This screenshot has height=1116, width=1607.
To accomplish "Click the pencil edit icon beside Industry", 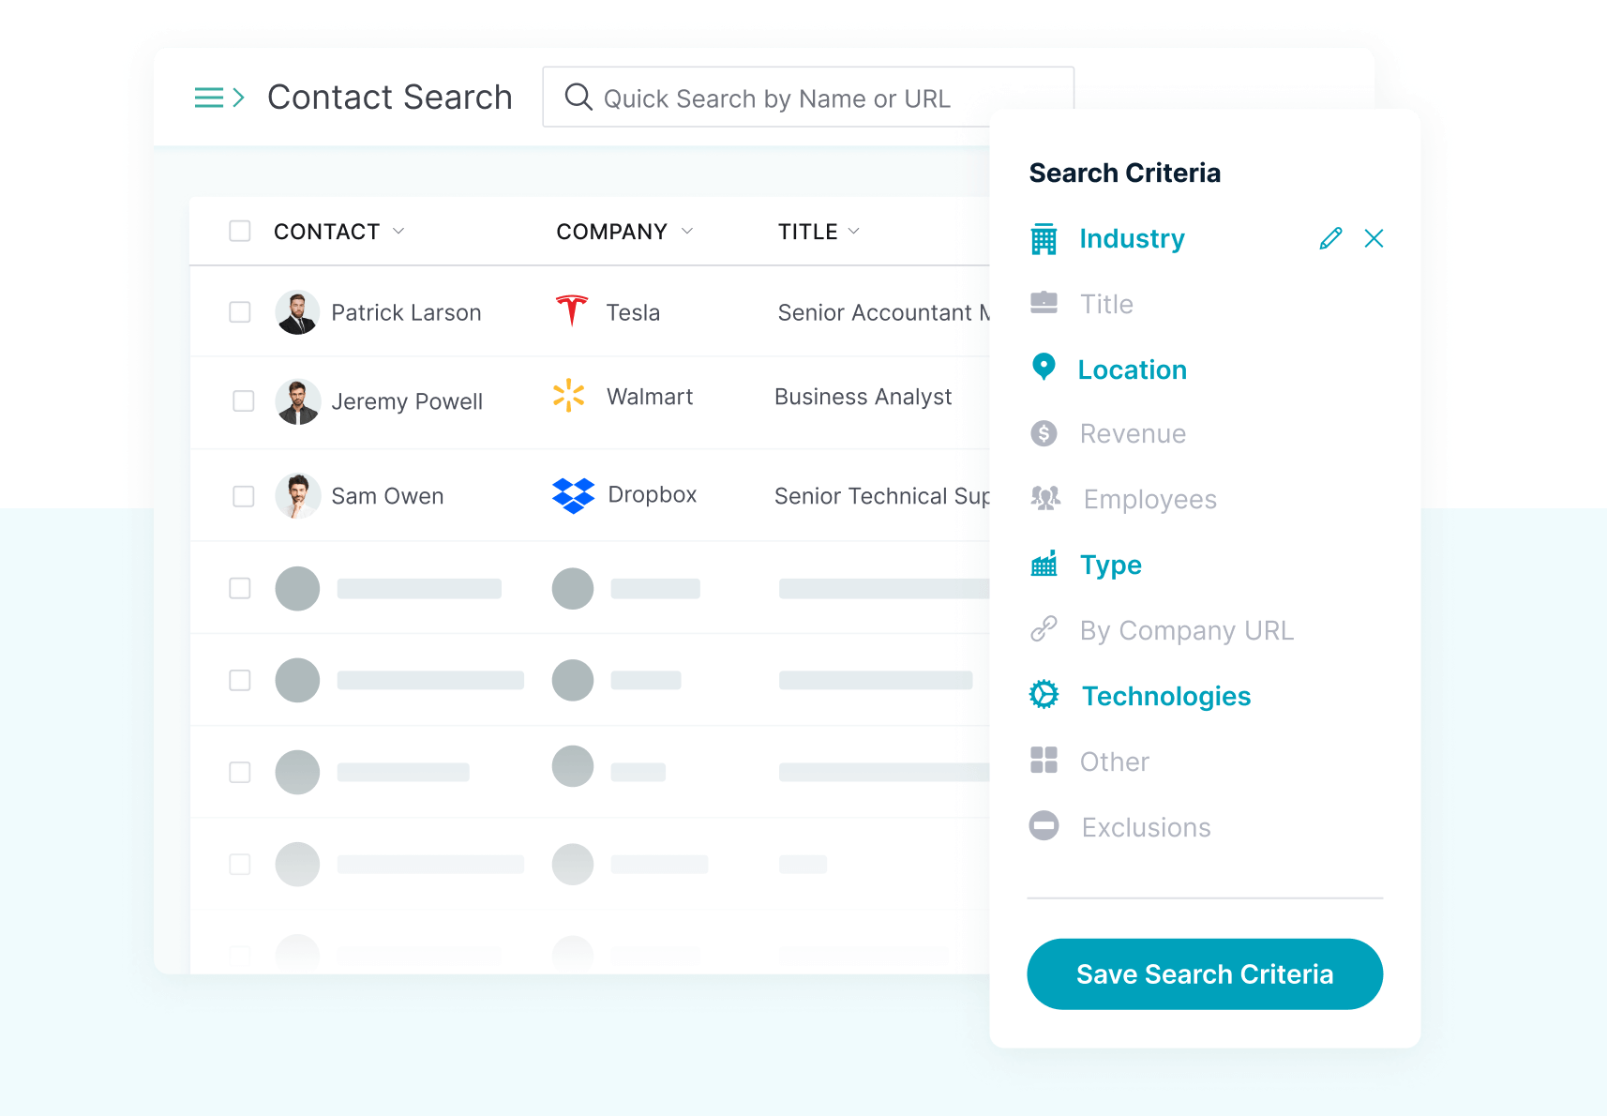I will (1330, 238).
